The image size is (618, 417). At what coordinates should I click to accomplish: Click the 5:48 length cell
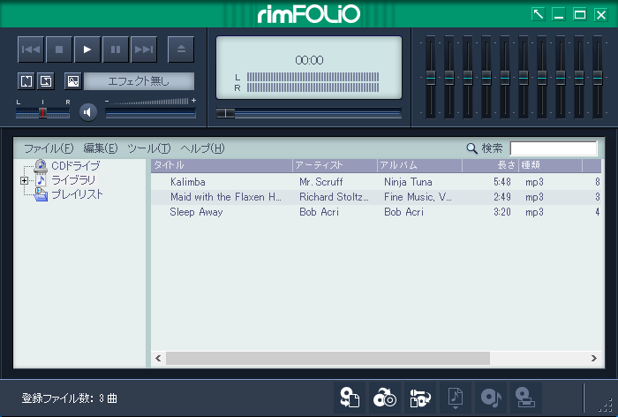pos(502,182)
